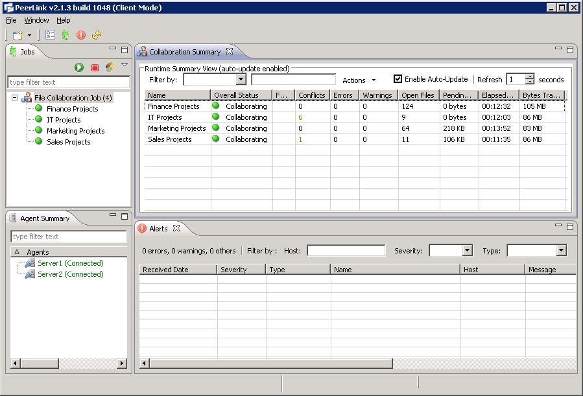Click the checklist view toolbar icon
The width and height of the screenshot is (583, 396).
(50, 35)
